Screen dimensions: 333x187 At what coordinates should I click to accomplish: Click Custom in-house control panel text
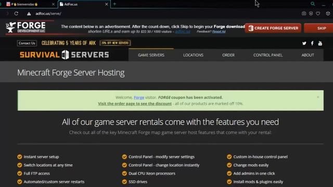tap(260, 157)
